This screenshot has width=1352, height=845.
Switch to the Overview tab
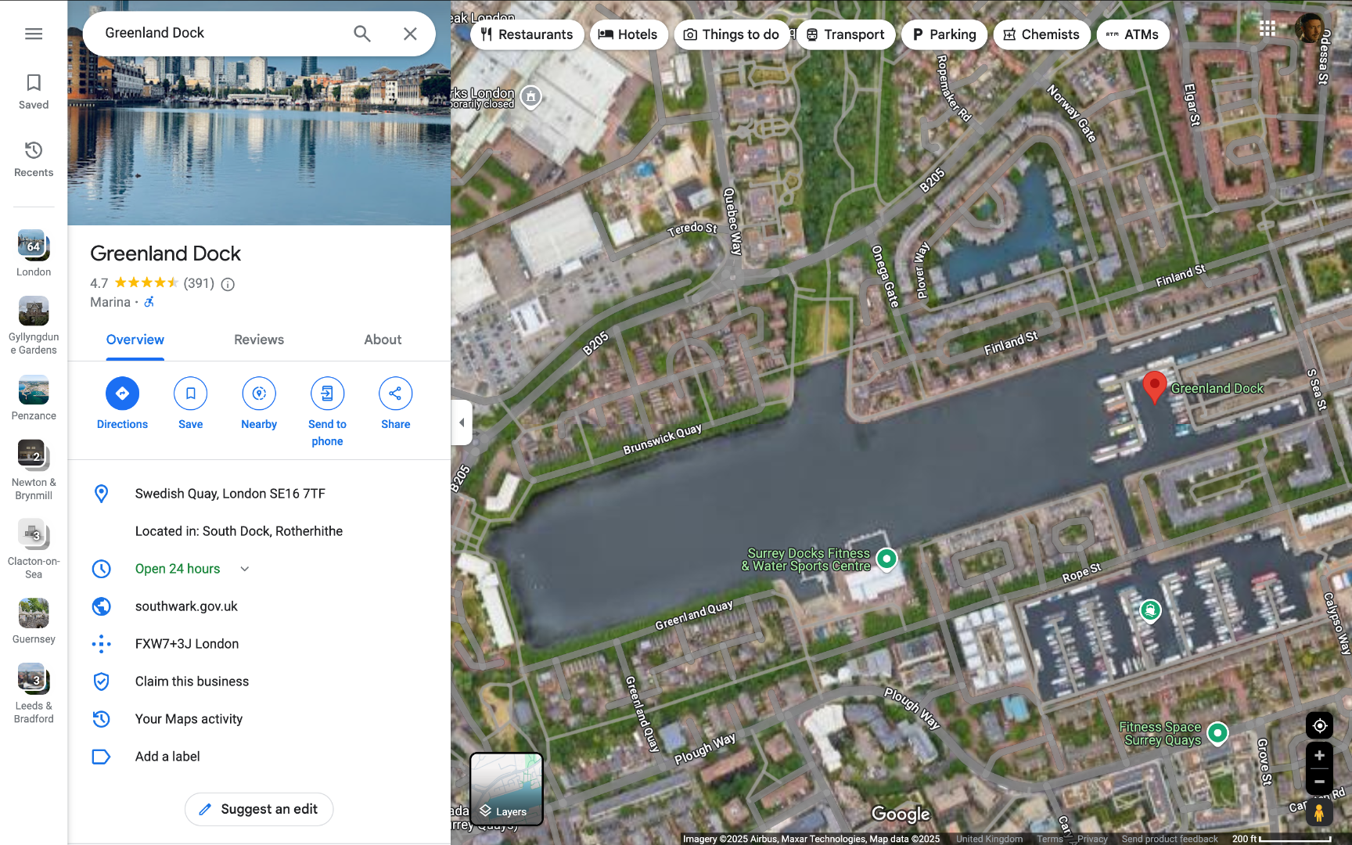(x=135, y=340)
